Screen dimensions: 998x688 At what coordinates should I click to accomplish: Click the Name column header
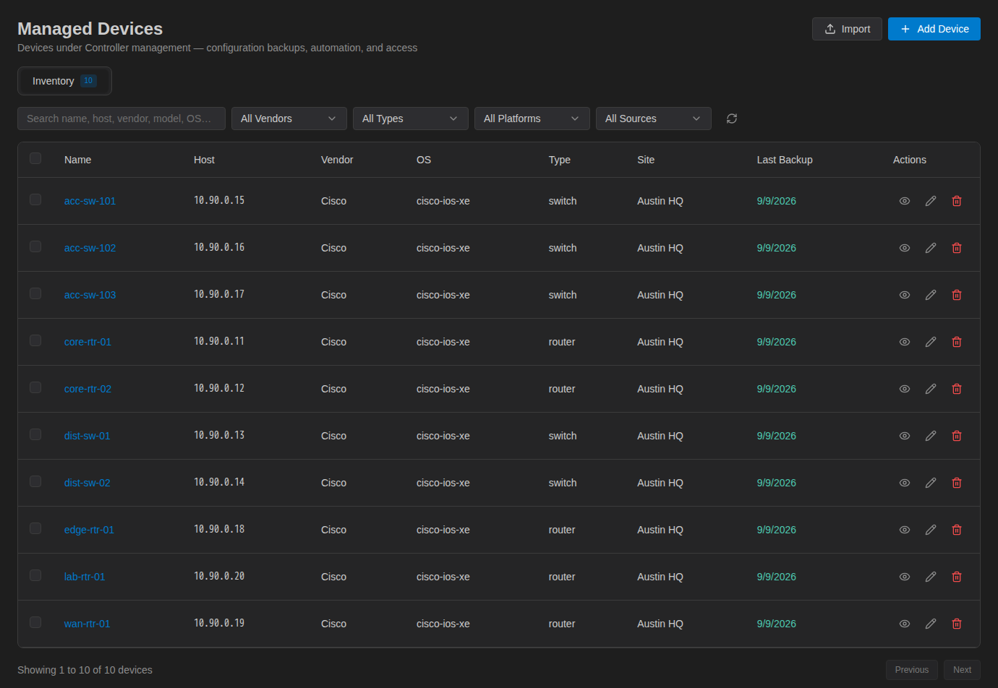point(77,160)
